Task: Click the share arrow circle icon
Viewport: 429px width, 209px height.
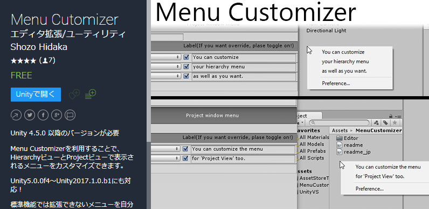Action: pyautogui.click(x=16, y=115)
